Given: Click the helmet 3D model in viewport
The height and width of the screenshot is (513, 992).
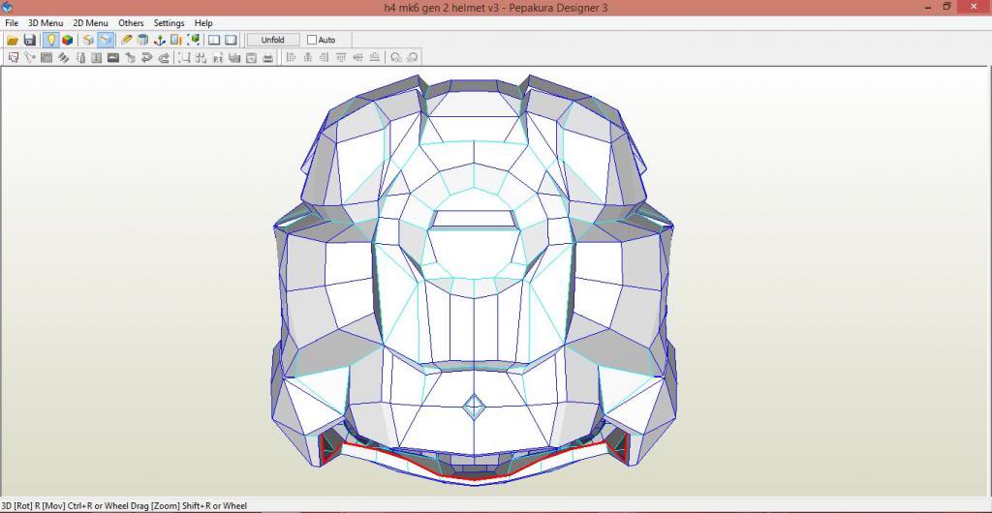Looking at the screenshot, I should [473, 278].
